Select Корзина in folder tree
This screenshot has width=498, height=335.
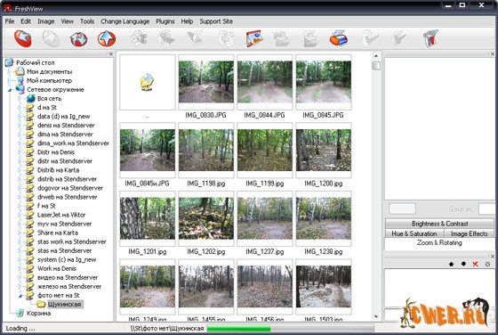pyautogui.click(x=39, y=314)
